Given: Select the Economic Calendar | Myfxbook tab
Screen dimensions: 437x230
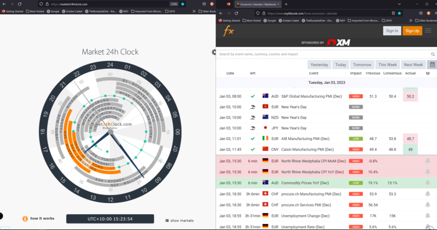Looking at the screenshot, I should tap(258, 4).
